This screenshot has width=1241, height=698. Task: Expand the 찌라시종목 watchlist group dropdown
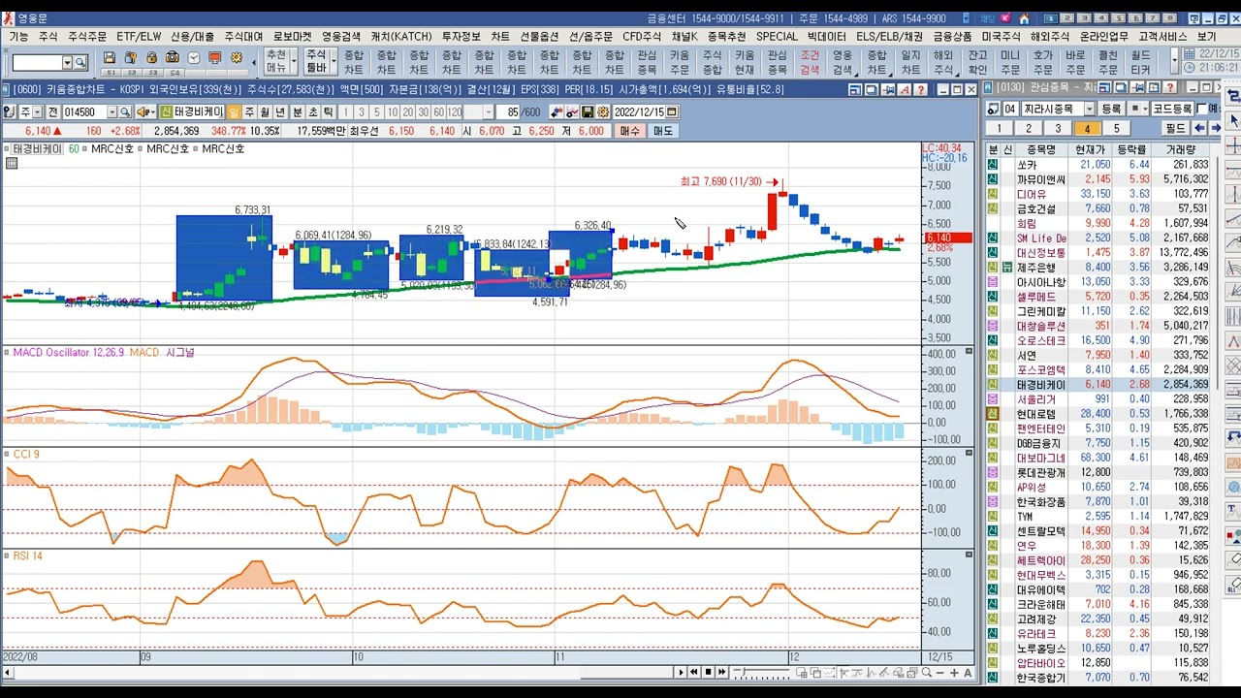1090,109
